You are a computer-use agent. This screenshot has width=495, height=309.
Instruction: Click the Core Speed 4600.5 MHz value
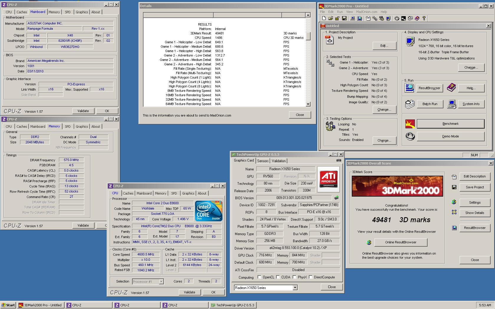point(146,255)
